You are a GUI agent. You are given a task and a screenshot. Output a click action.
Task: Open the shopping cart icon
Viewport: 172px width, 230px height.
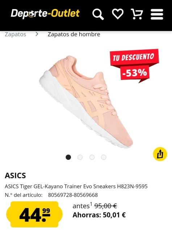pyautogui.click(x=137, y=14)
